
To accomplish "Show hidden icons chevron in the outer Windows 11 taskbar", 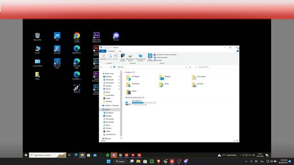I will (246, 161).
